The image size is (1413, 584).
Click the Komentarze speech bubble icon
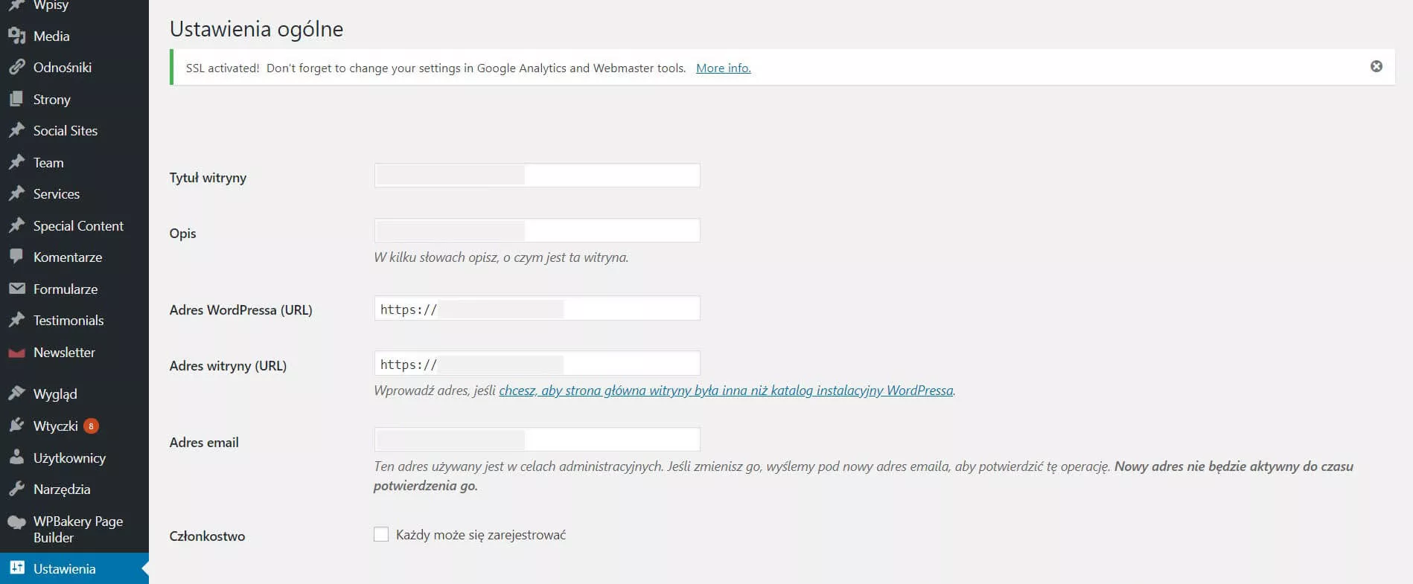tap(16, 257)
